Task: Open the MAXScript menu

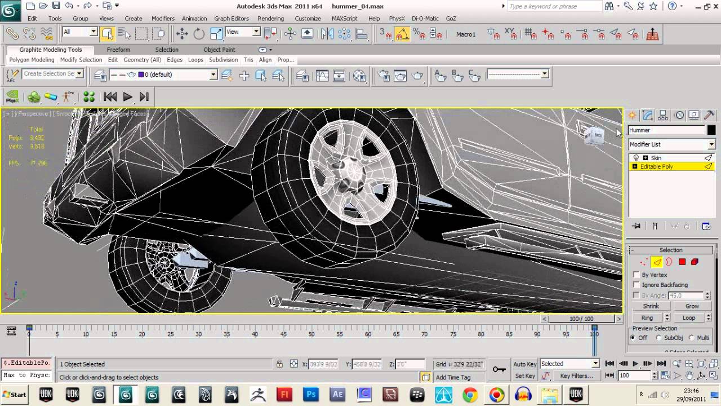Action: coord(345,18)
